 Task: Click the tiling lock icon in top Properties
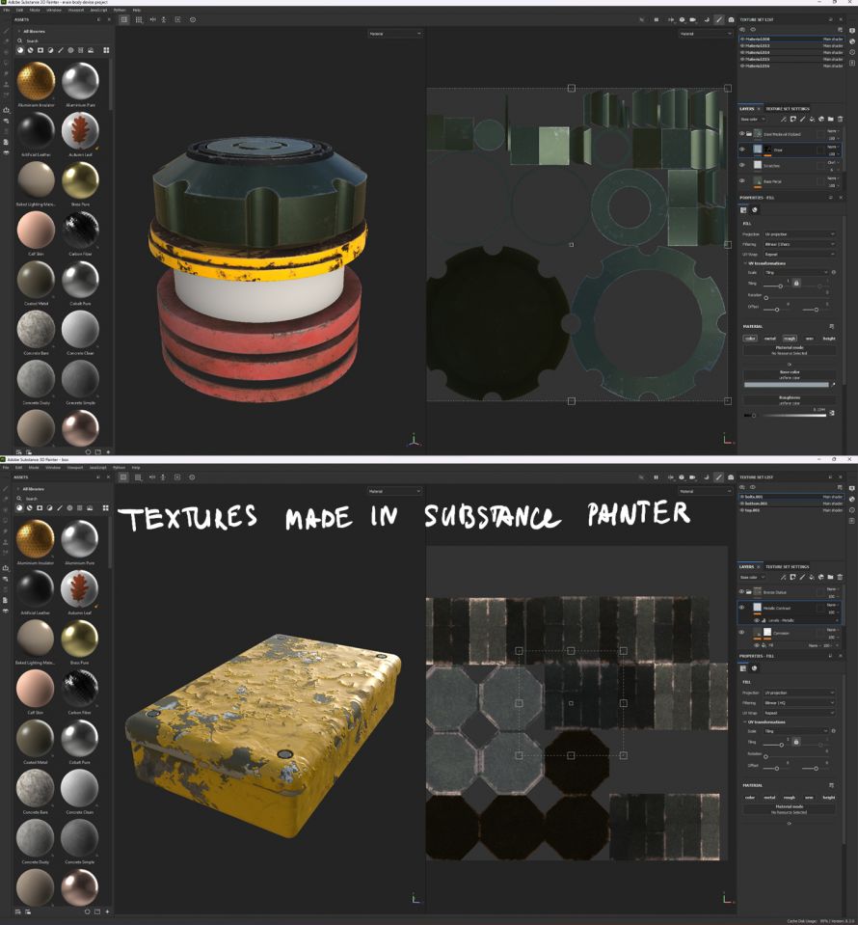click(796, 284)
